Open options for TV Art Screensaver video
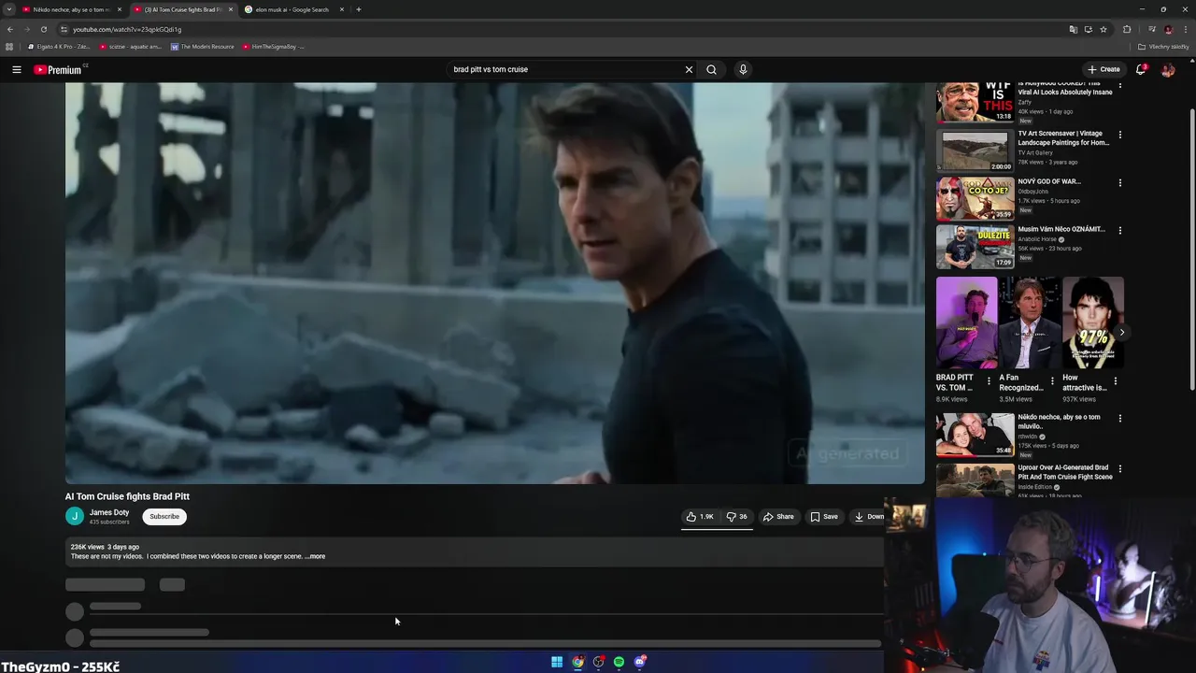The image size is (1196, 673). [x=1119, y=135]
